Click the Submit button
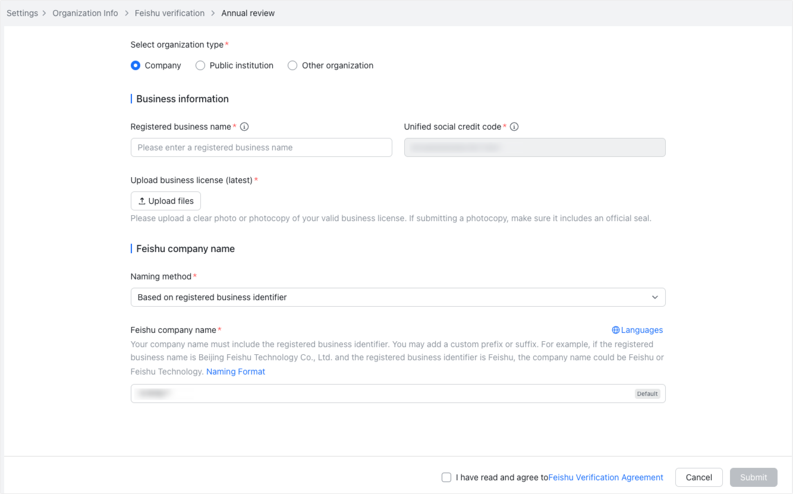This screenshot has height=494, width=793. pyautogui.click(x=753, y=477)
